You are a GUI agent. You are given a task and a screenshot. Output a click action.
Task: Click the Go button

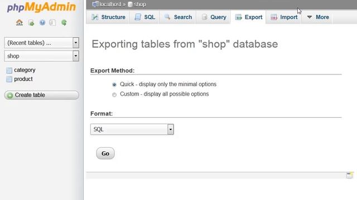(x=105, y=153)
